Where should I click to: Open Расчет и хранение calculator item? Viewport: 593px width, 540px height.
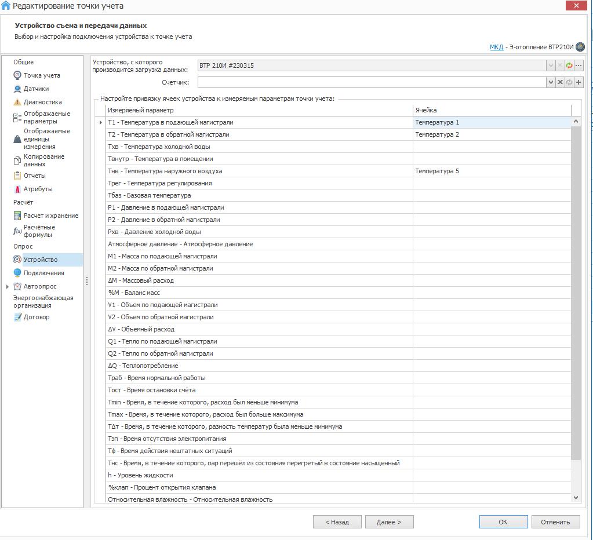tap(50, 216)
